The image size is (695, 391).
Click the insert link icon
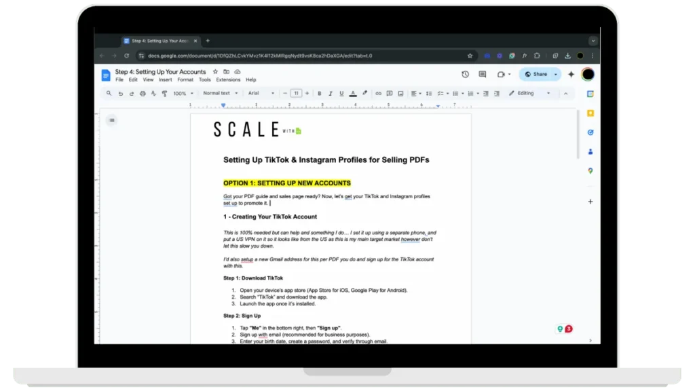point(379,94)
